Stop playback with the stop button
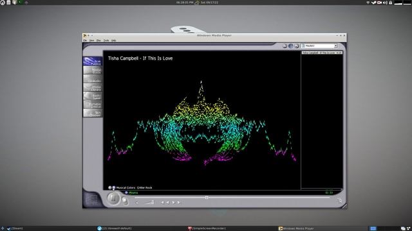This screenshot has width=412, height=231. click(x=125, y=201)
